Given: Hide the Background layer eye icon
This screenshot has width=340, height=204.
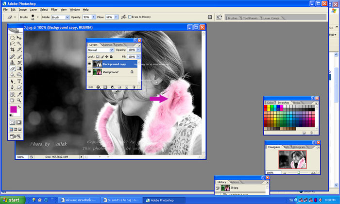Looking at the screenshot, I should [x=89, y=72].
